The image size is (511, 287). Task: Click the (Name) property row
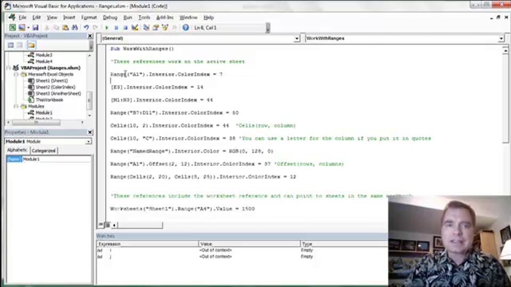pos(14,159)
